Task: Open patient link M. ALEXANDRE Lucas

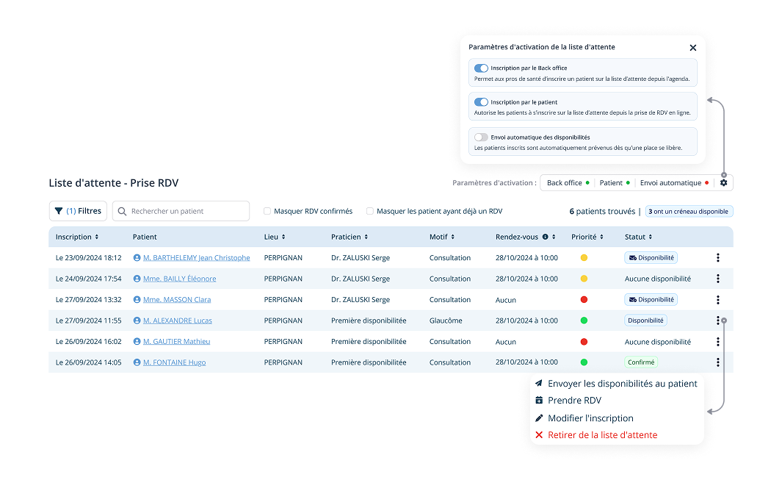Action: [178, 320]
